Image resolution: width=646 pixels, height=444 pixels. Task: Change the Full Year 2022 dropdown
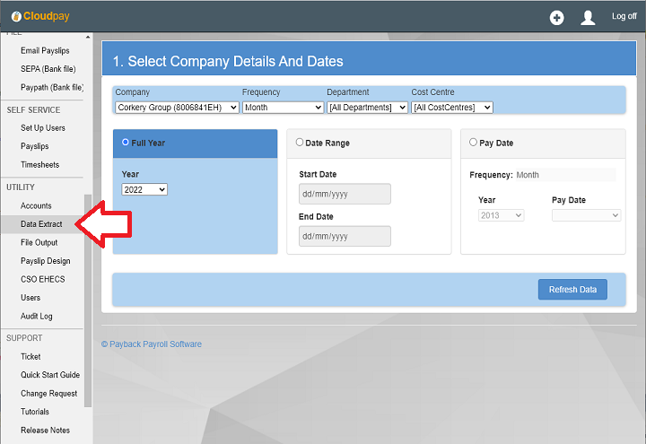(x=144, y=189)
